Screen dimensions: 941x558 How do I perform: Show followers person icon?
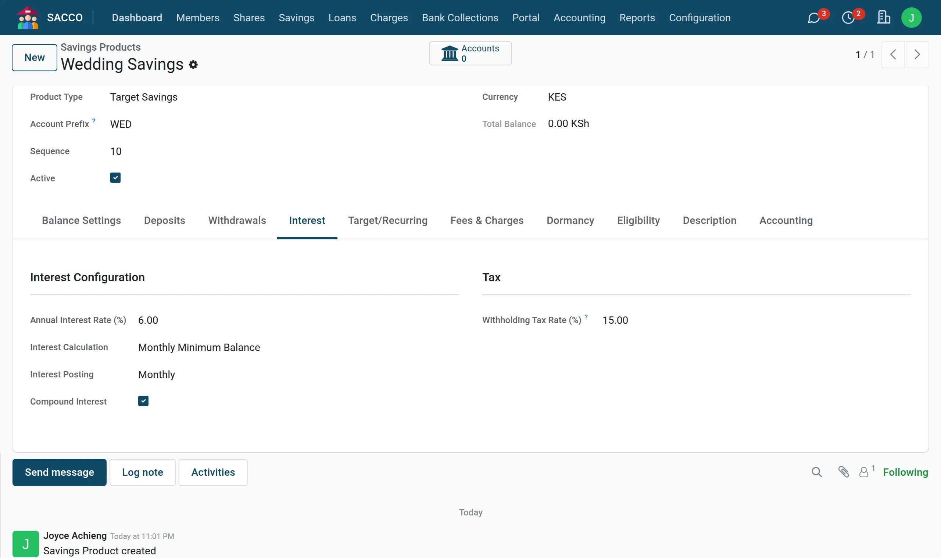[x=864, y=472]
